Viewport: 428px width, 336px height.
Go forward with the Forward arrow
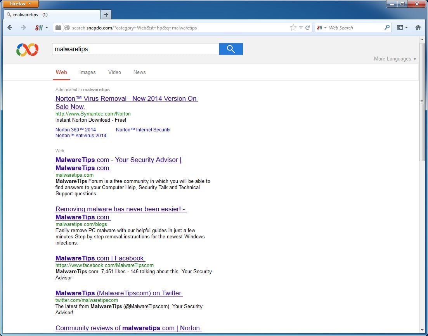pos(23,28)
